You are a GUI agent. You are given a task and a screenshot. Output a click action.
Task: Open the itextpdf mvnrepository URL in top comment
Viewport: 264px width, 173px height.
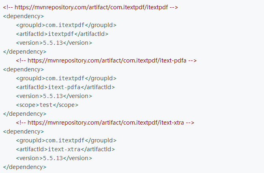coord(89,7)
